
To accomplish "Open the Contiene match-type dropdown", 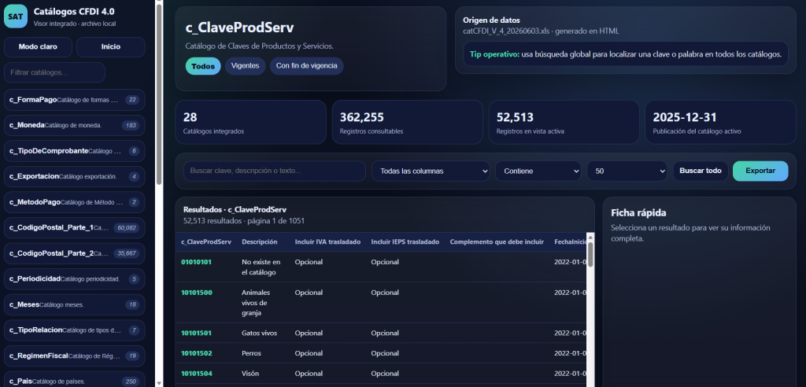I will (x=538, y=171).
